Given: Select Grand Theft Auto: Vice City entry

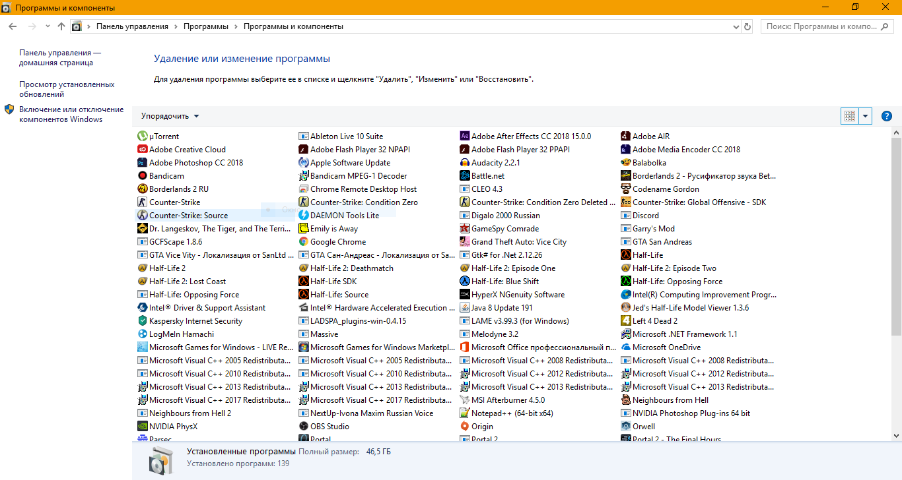Looking at the screenshot, I should [514, 242].
